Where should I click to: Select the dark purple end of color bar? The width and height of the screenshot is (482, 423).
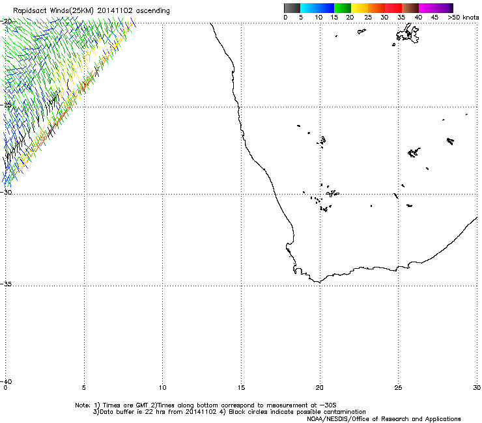[450, 8]
